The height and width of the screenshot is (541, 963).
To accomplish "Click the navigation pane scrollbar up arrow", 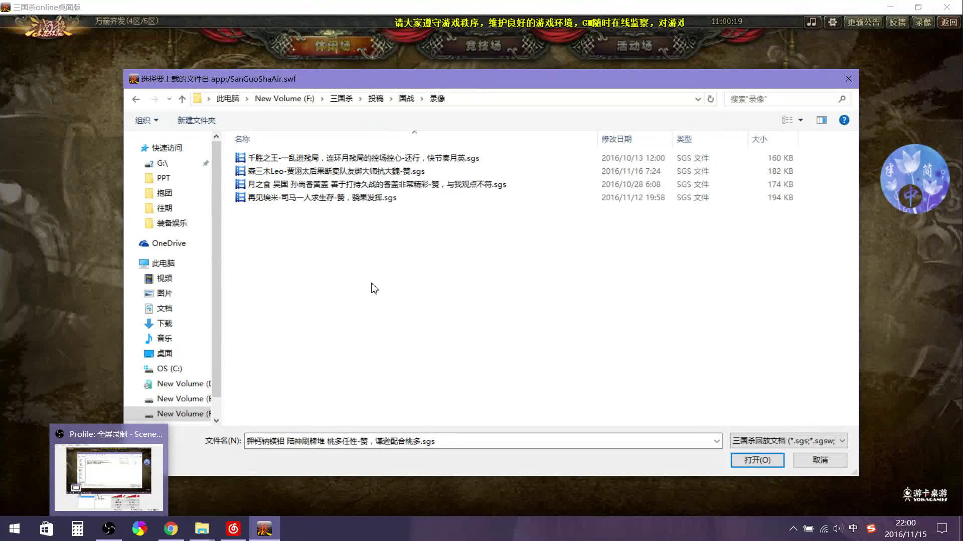I will click(x=216, y=137).
